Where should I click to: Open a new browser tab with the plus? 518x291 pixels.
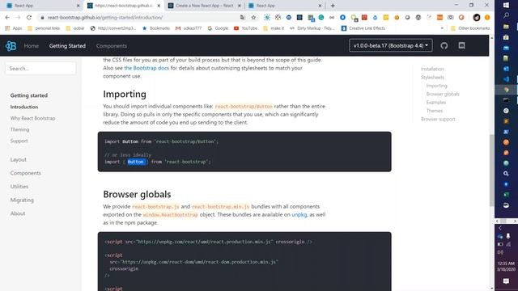tap(333, 6)
